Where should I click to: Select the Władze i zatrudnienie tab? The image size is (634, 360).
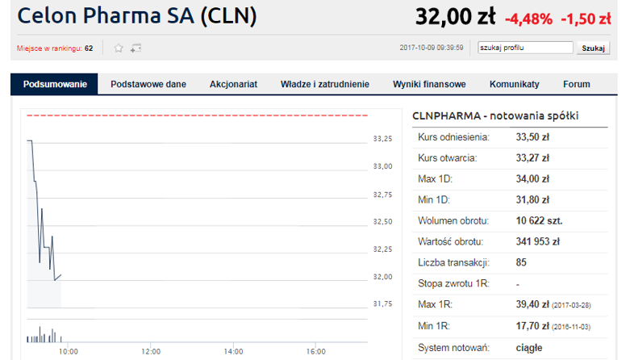pos(325,84)
